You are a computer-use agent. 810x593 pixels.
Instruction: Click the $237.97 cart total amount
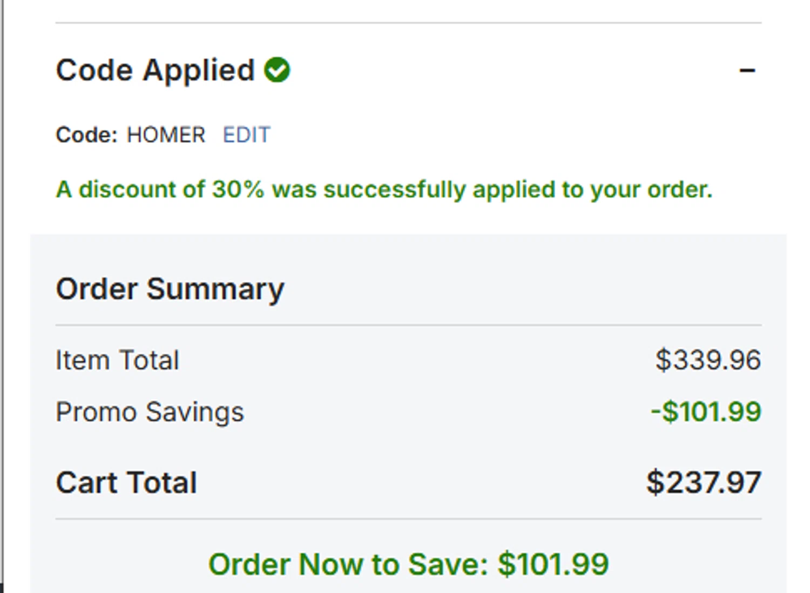[x=704, y=482]
